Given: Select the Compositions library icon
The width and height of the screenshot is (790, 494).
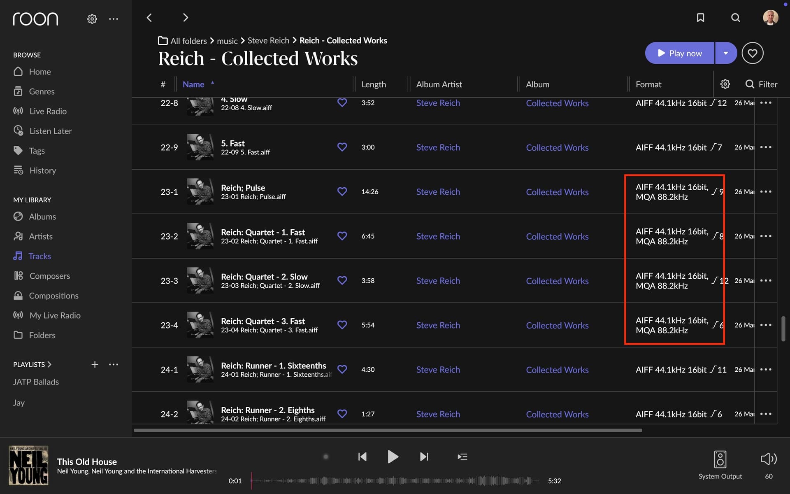Looking at the screenshot, I should pyautogui.click(x=18, y=296).
